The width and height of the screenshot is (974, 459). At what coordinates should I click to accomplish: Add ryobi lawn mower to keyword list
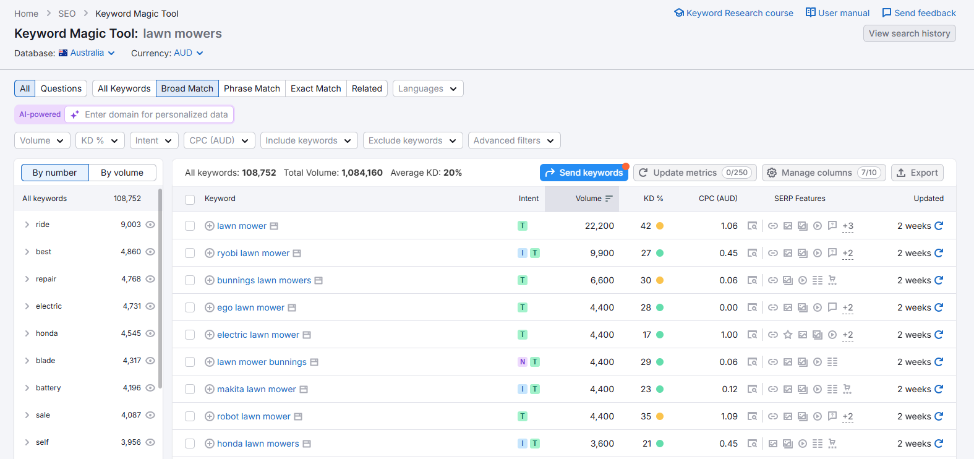[210, 253]
